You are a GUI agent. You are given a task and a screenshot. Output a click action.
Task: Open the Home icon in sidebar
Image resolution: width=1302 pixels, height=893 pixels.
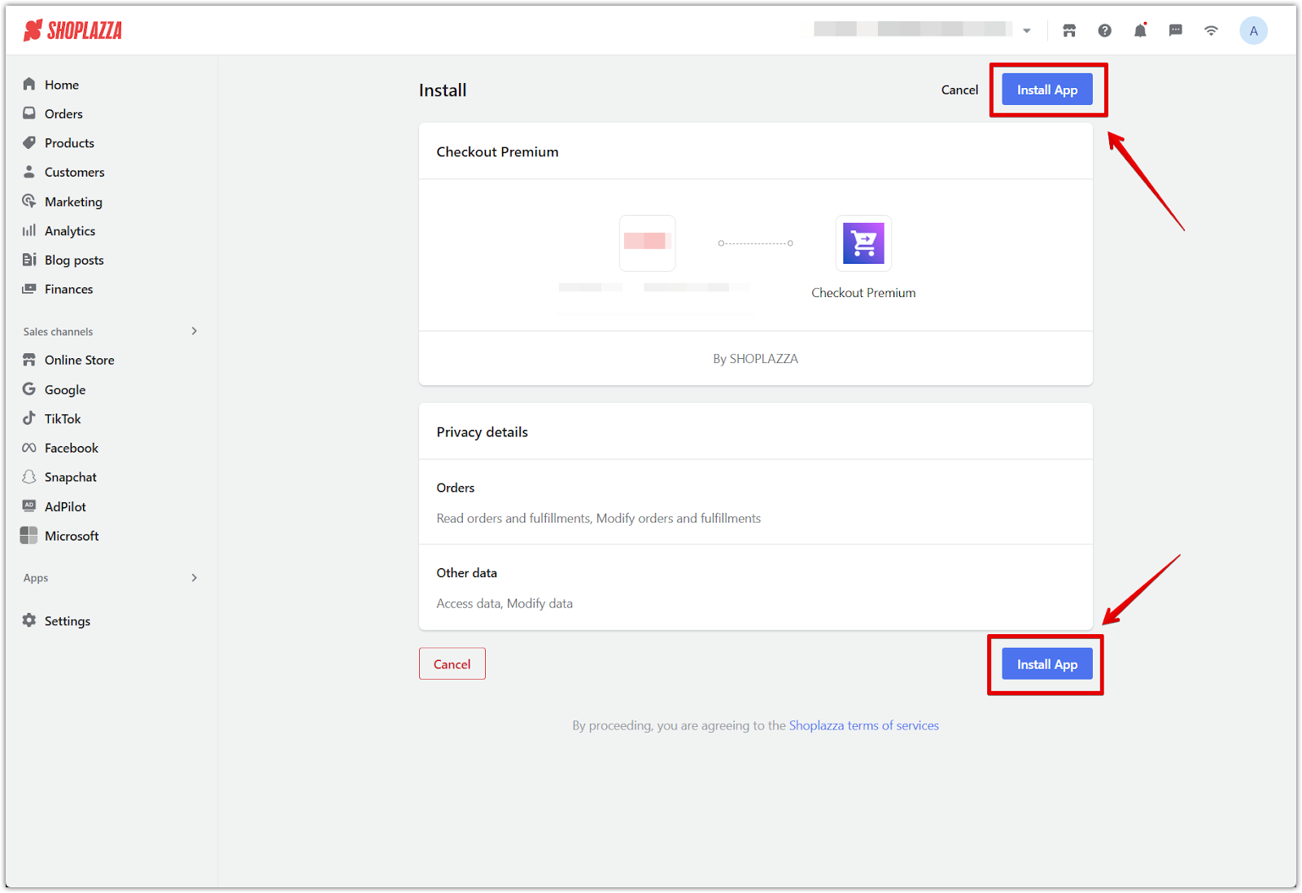pyautogui.click(x=29, y=84)
